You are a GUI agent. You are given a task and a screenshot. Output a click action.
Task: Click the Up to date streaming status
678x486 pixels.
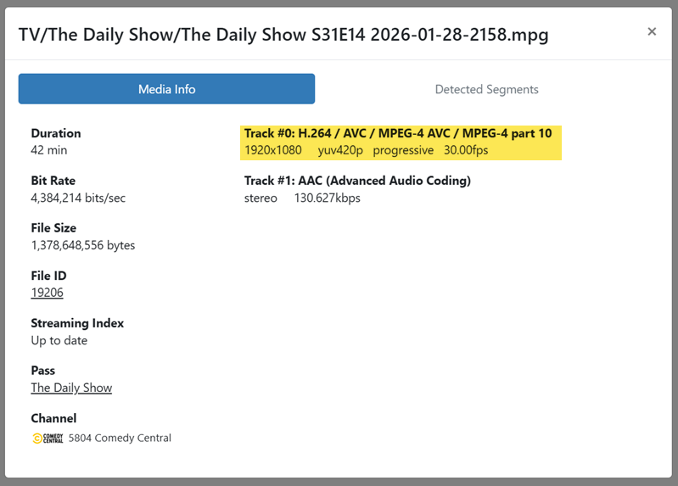(59, 340)
